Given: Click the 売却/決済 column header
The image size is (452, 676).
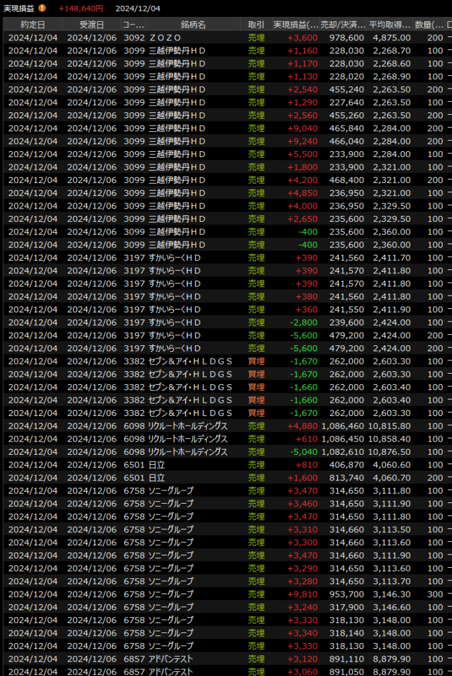Looking at the screenshot, I should click(x=343, y=24).
